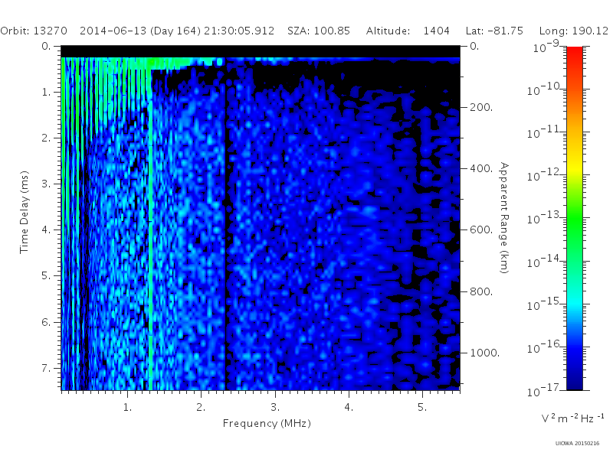Screen dimensions: 613x459
Task: Click the date 2014-06-13 (Day 164) label
Action: (140, 31)
